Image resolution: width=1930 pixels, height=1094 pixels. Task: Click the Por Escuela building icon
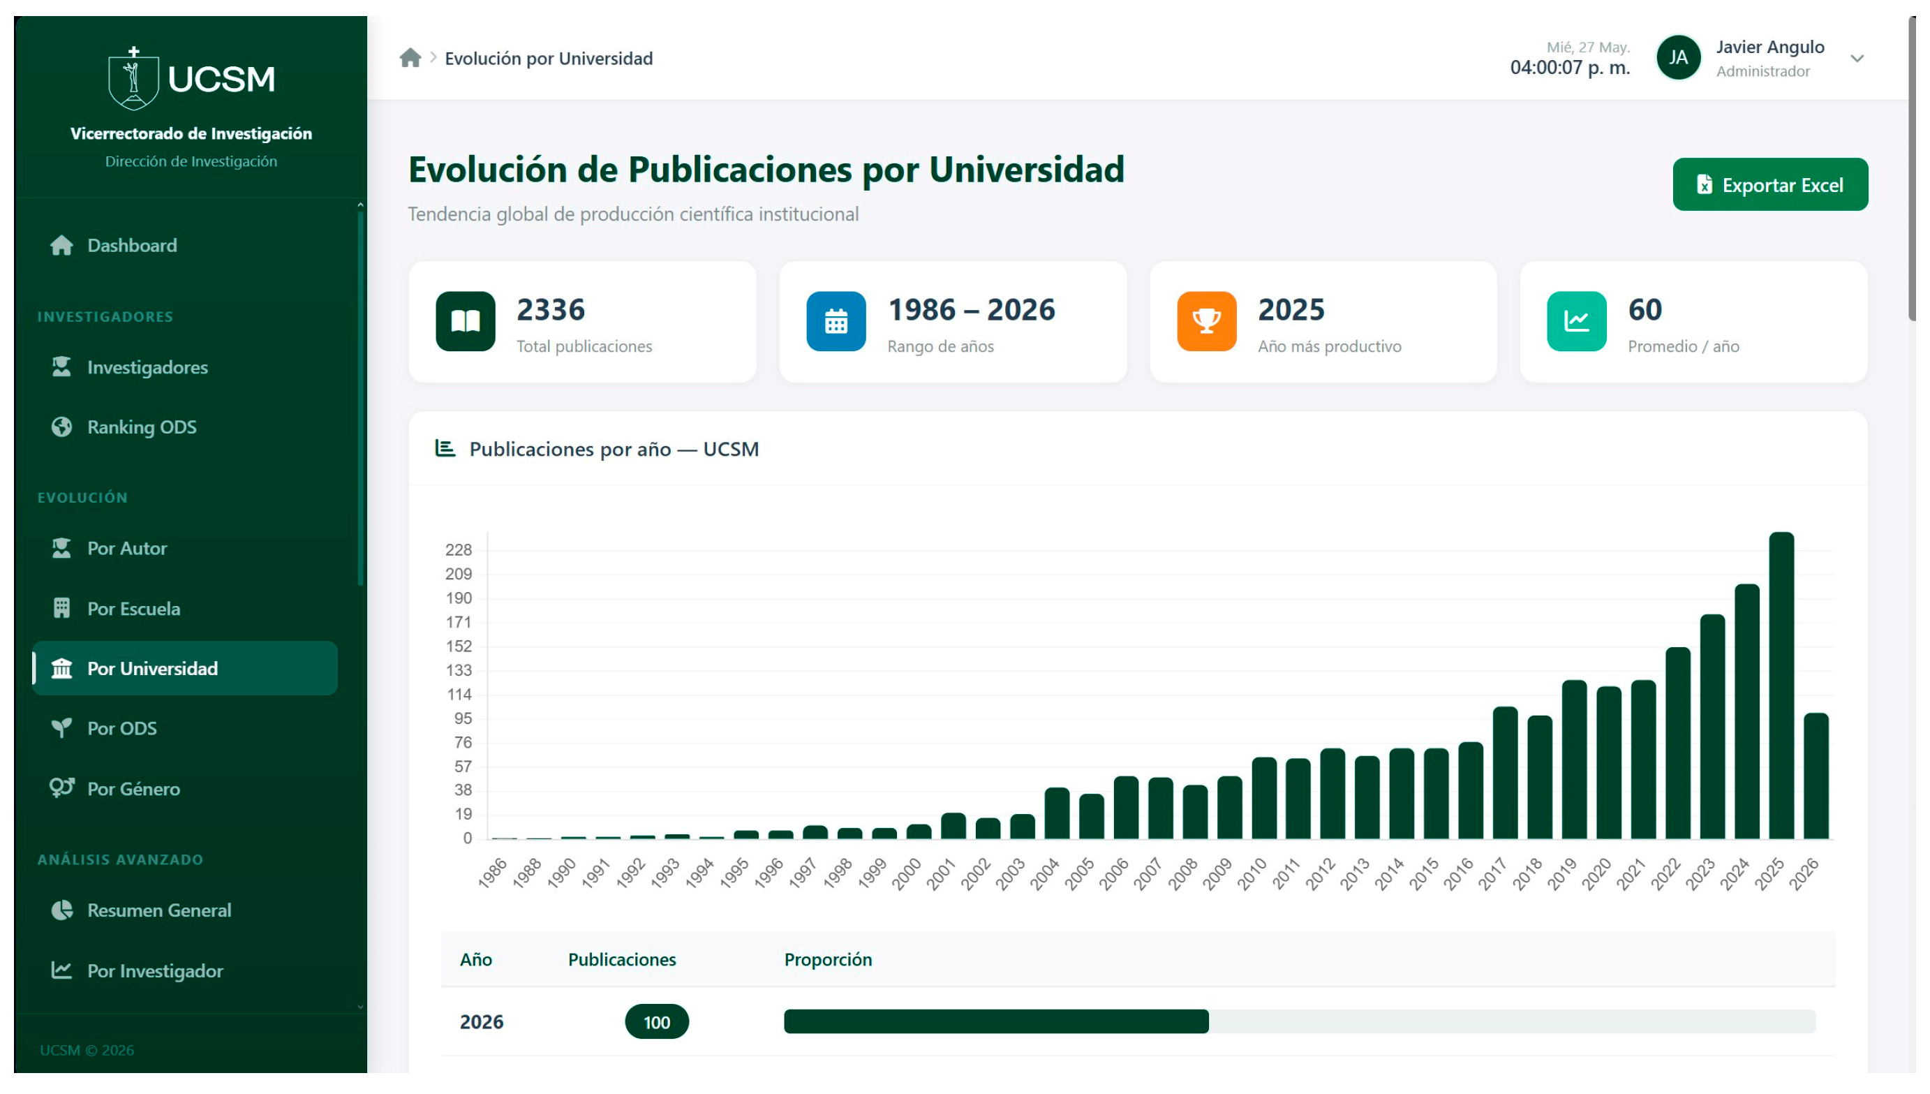[x=61, y=609]
